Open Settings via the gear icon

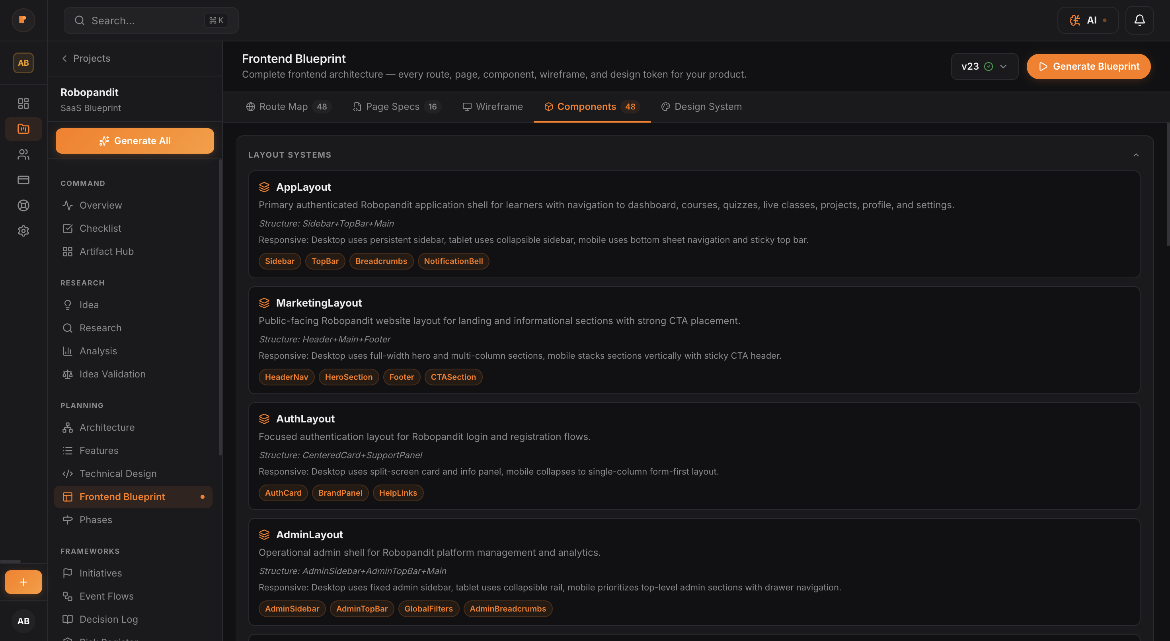(23, 231)
